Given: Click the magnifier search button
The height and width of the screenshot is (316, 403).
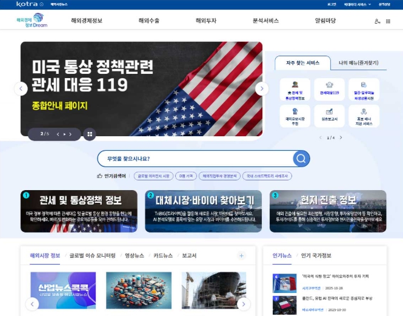Looking at the screenshot, I should 301,159.
